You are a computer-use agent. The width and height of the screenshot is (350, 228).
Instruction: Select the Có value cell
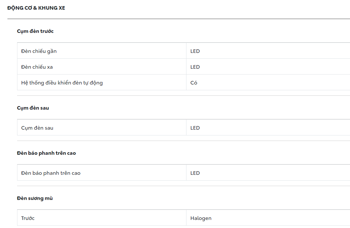tap(194, 83)
